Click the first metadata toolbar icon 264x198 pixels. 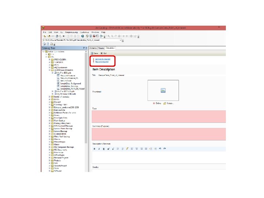(44, 44)
